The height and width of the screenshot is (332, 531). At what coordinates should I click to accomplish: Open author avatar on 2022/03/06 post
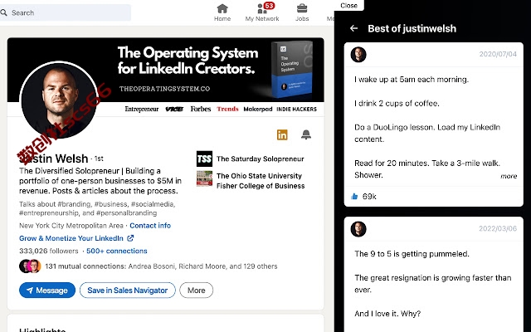[x=358, y=229]
